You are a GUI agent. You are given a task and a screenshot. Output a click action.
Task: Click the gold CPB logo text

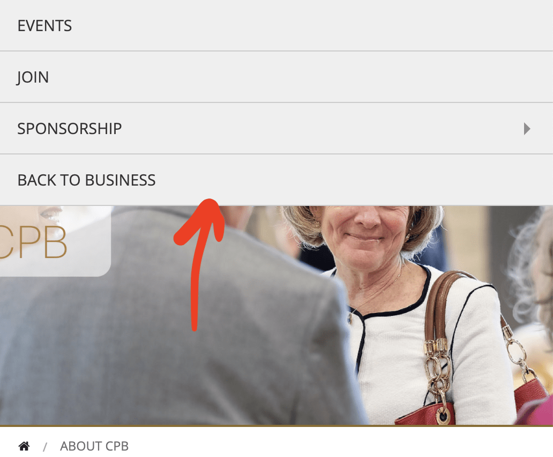(33, 242)
